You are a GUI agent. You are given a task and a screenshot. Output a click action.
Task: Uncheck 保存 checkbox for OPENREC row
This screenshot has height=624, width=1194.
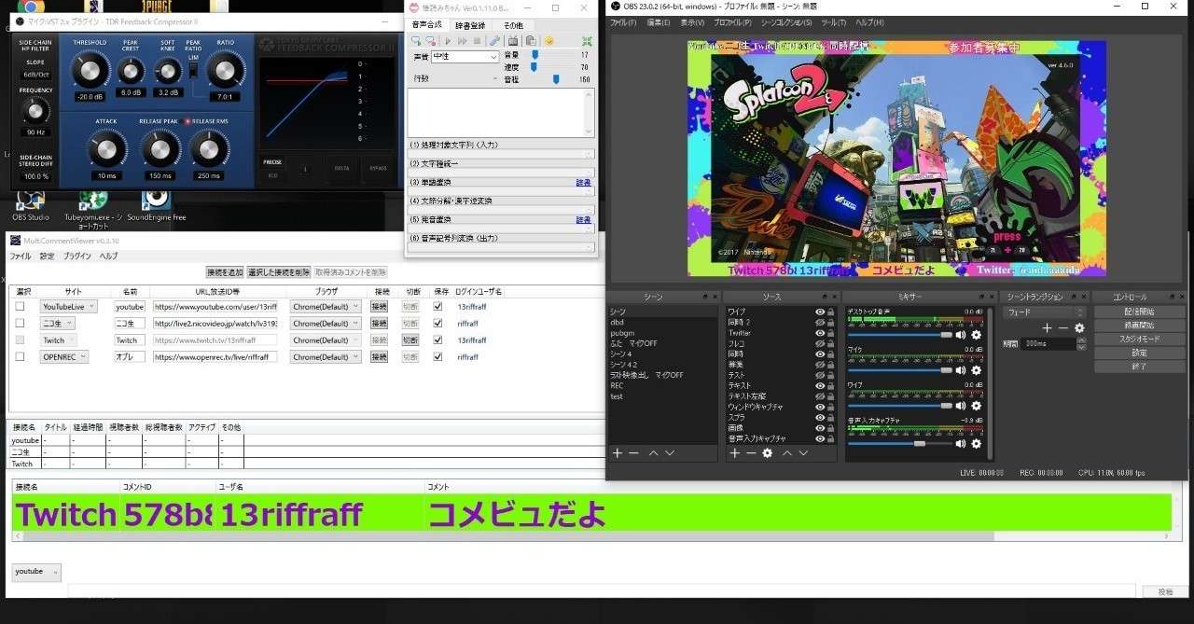438,357
